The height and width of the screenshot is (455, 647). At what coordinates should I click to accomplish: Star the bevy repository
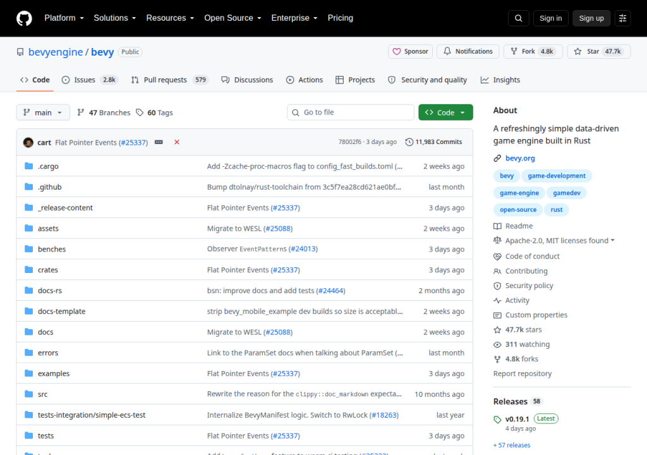pyautogui.click(x=599, y=52)
